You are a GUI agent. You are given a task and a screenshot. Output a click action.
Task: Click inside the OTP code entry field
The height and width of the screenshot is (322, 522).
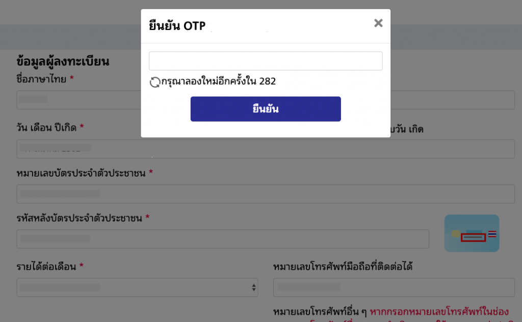coord(265,61)
